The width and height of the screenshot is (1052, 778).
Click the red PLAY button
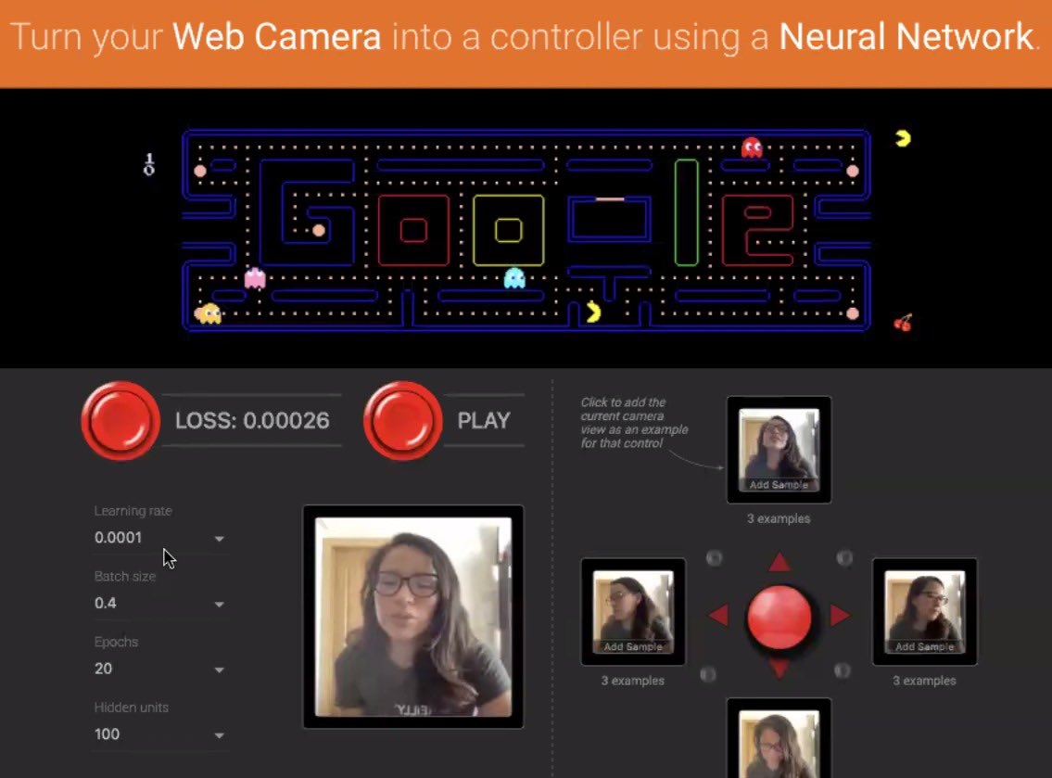[x=402, y=421]
